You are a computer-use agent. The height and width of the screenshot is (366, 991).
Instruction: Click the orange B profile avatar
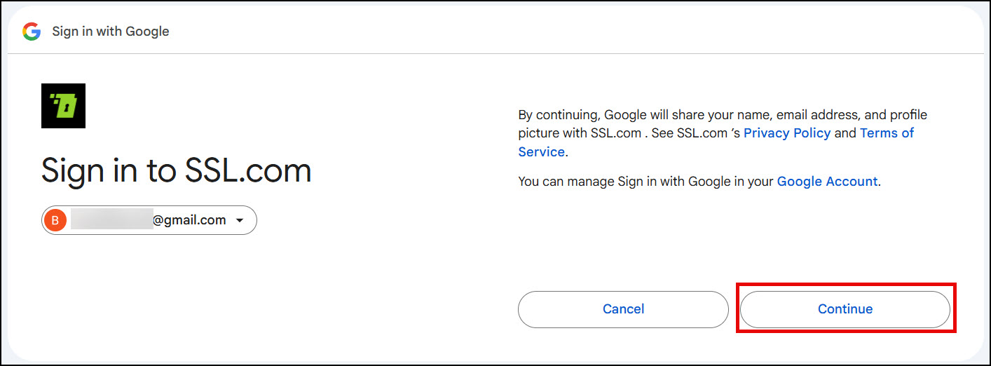pos(55,220)
